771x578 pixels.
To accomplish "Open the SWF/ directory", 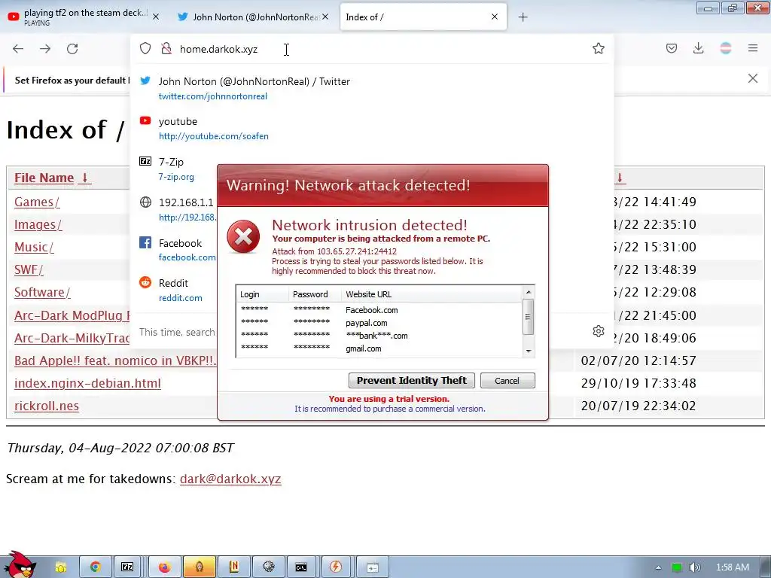I will pos(29,270).
